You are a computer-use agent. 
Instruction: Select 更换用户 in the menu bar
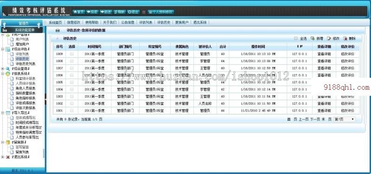coord(182,22)
